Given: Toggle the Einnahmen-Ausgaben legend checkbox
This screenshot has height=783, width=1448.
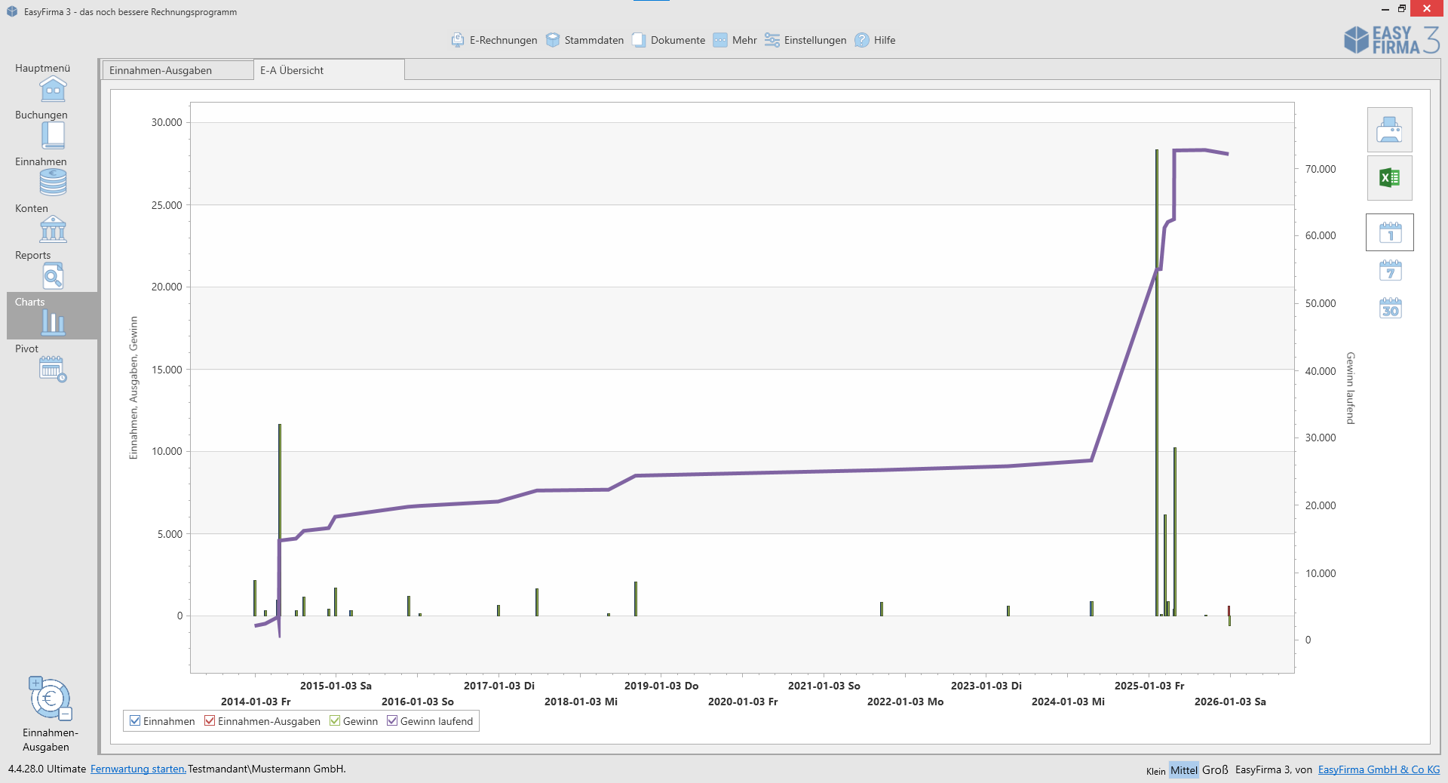Looking at the screenshot, I should [x=210, y=721].
